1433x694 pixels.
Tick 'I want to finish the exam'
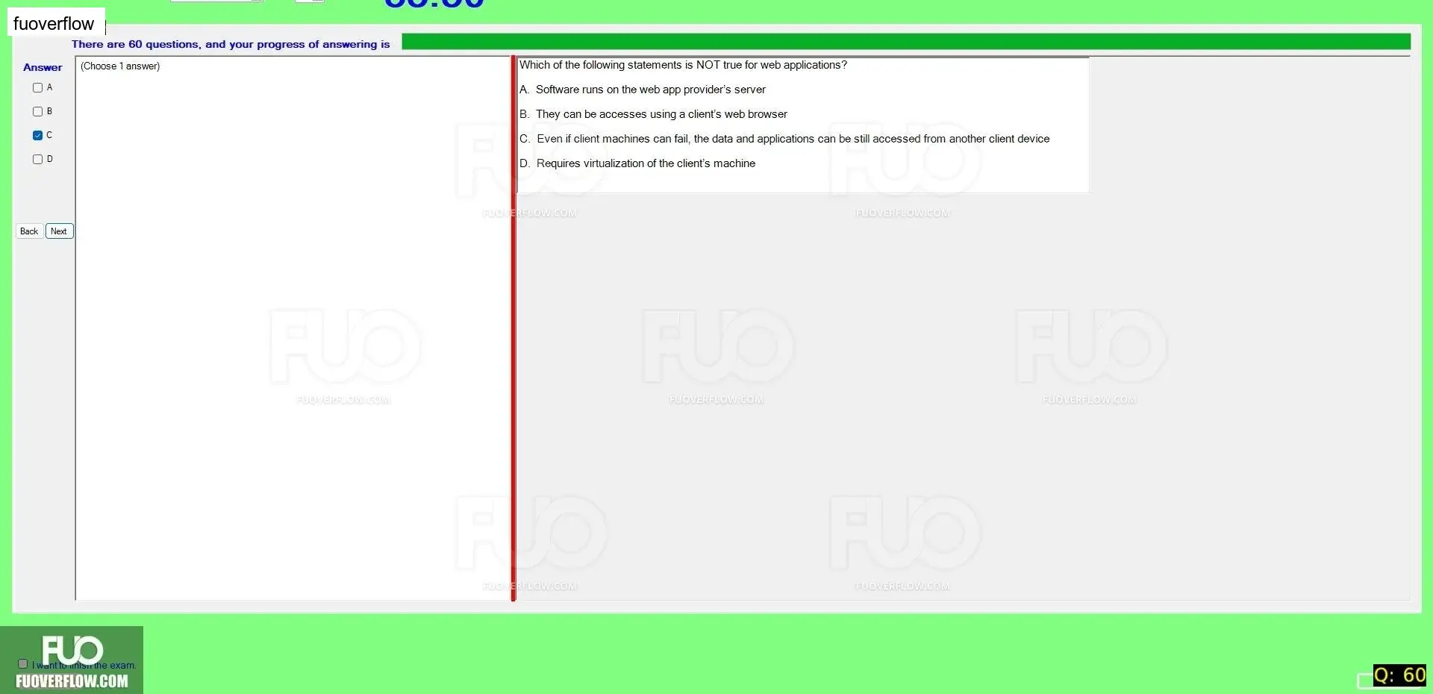click(x=22, y=663)
